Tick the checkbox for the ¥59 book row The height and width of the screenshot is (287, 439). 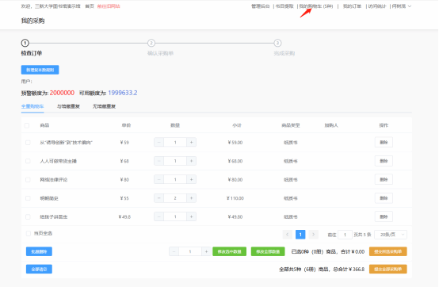click(x=28, y=143)
